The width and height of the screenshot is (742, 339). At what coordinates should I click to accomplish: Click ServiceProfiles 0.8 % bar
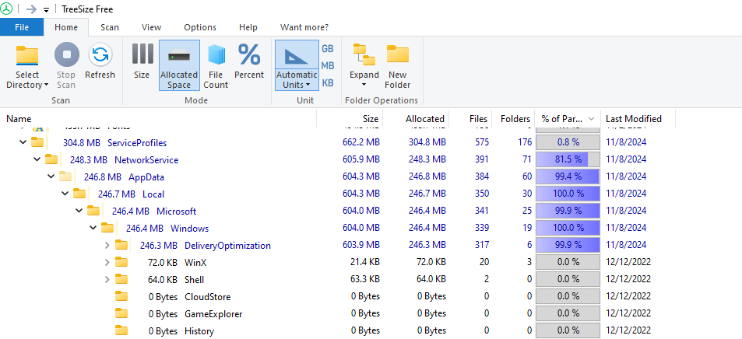pos(568,142)
